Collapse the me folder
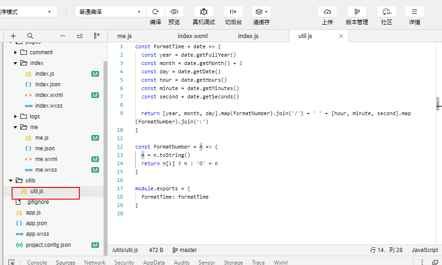The width and height of the screenshot is (442, 265). (15, 127)
